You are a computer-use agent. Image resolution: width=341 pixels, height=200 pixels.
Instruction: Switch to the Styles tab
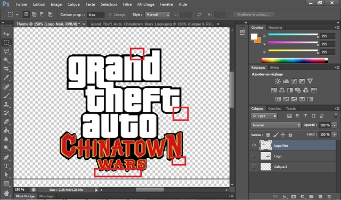click(x=274, y=67)
